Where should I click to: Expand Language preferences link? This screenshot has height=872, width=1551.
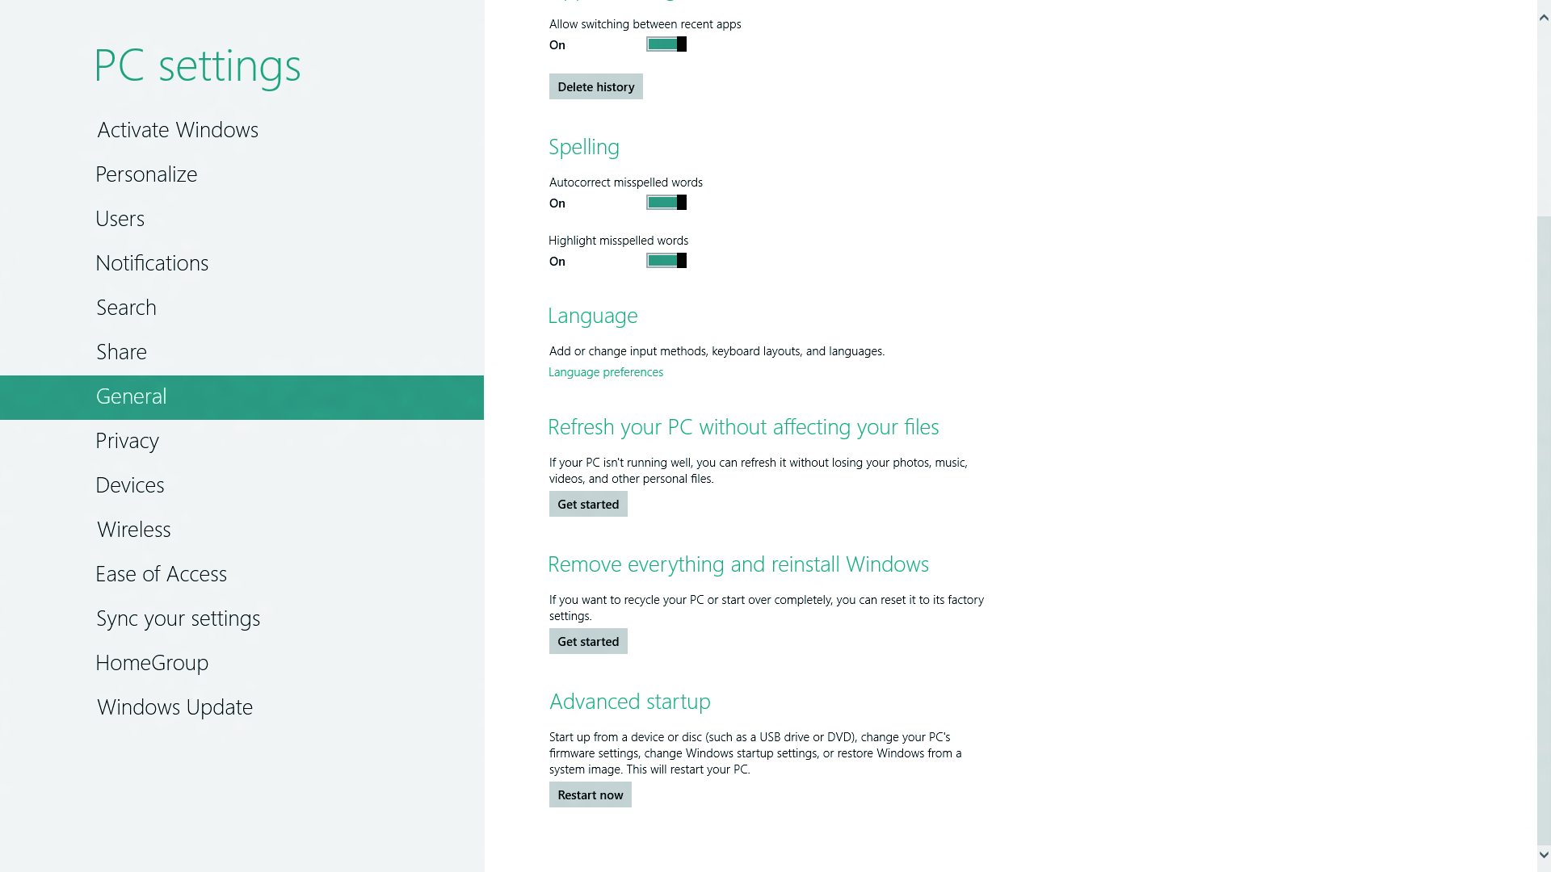(605, 371)
